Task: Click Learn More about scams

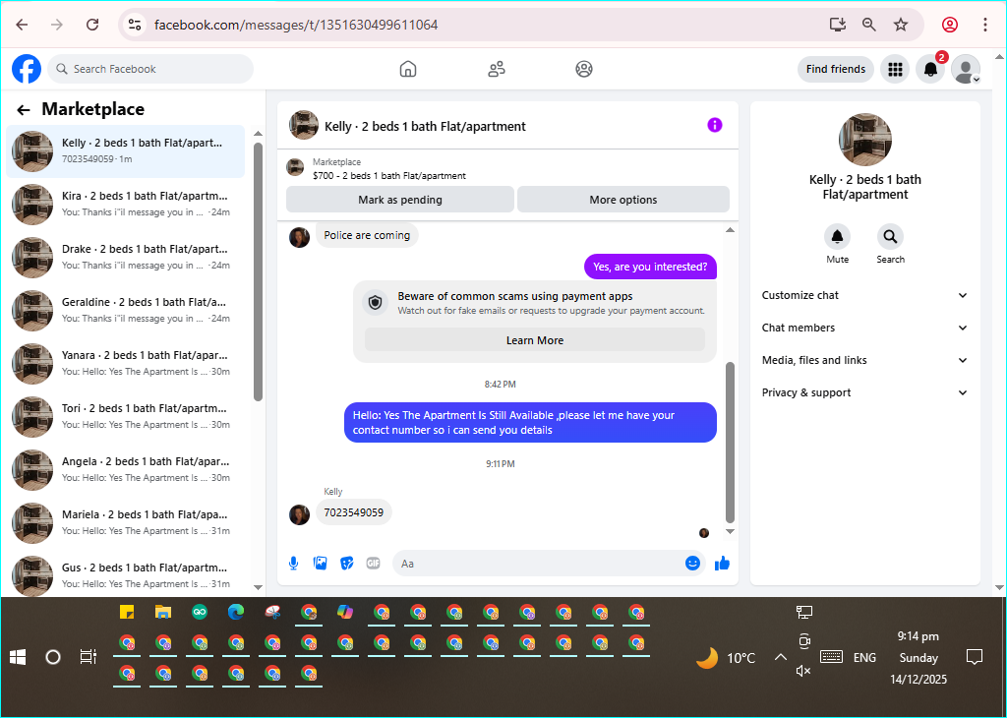Action: (x=535, y=340)
